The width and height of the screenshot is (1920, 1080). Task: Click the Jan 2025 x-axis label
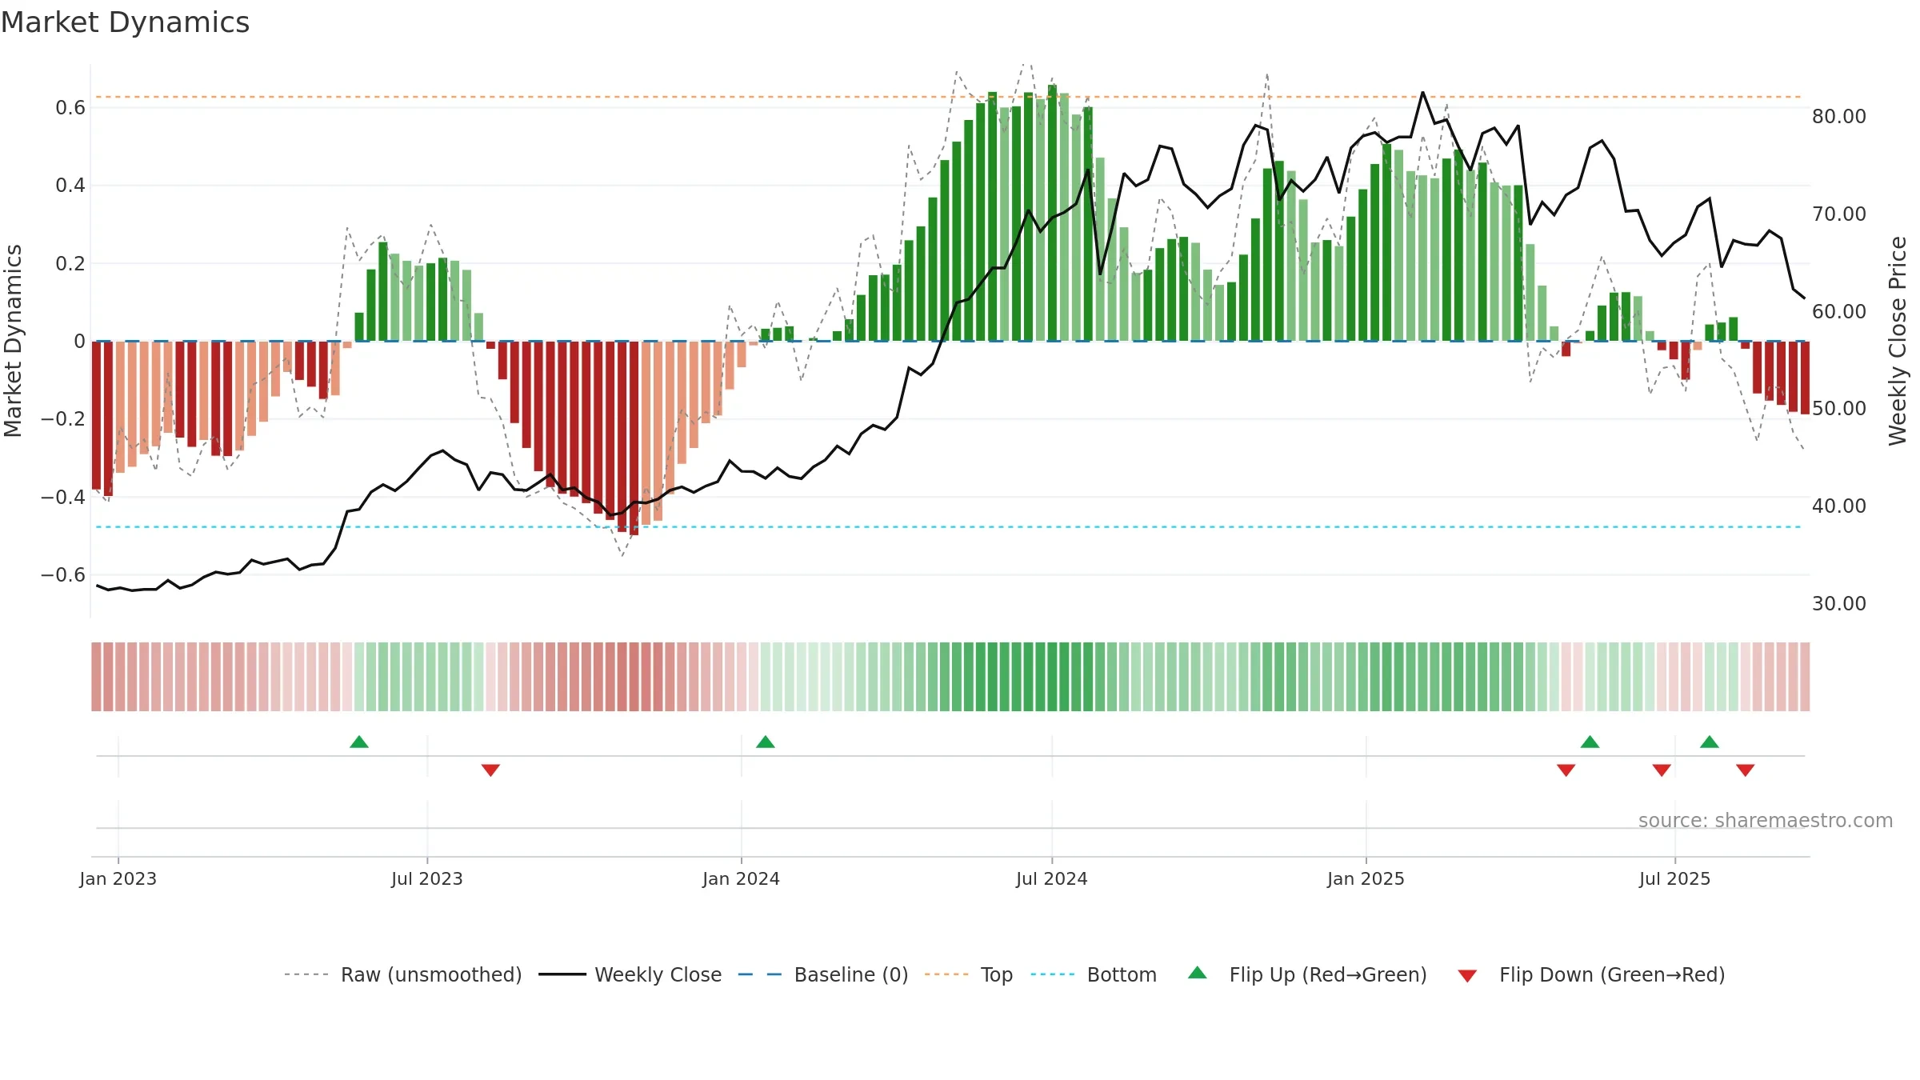pyautogui.click(x=1366, y=878)
